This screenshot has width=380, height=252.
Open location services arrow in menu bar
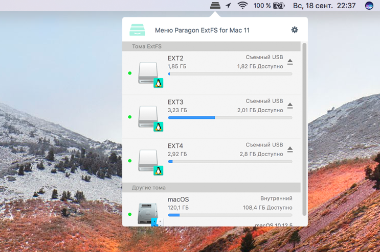click(228, 5)
